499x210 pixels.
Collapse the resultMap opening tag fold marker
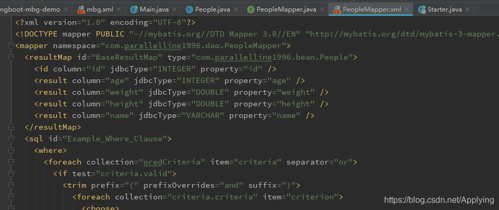click(12, 57)
